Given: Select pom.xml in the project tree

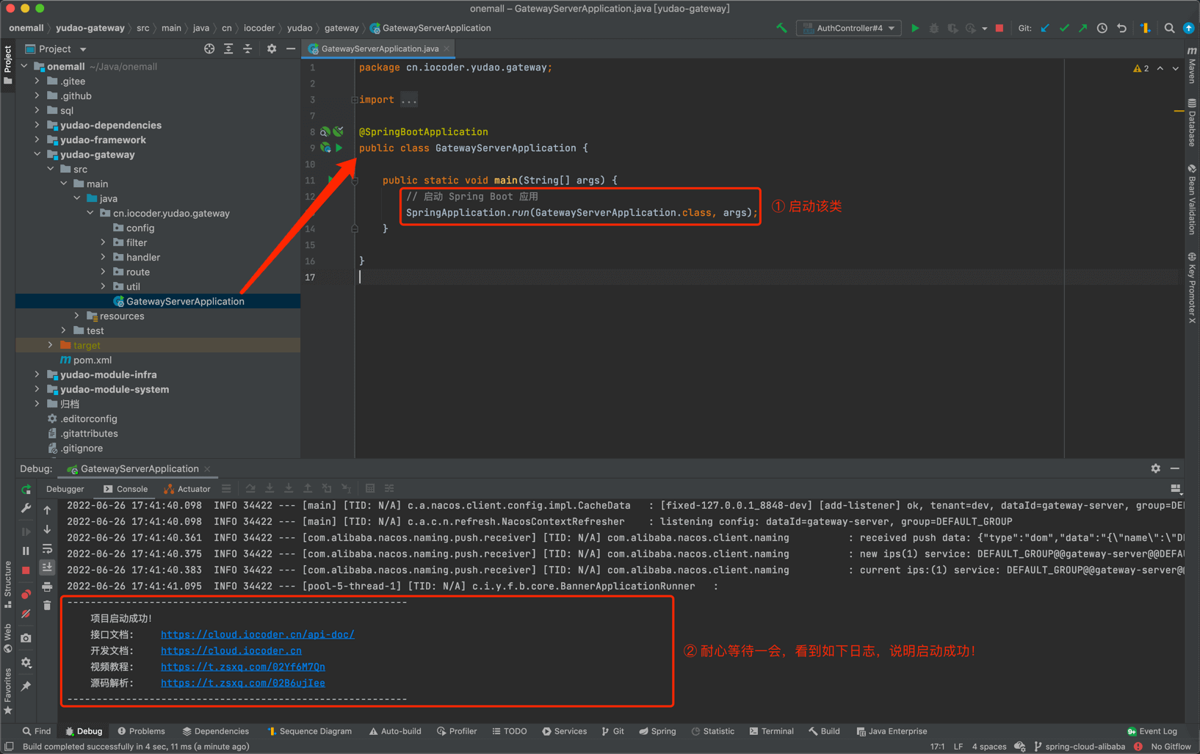Looking at the screenshot, I should click(93, 360).
